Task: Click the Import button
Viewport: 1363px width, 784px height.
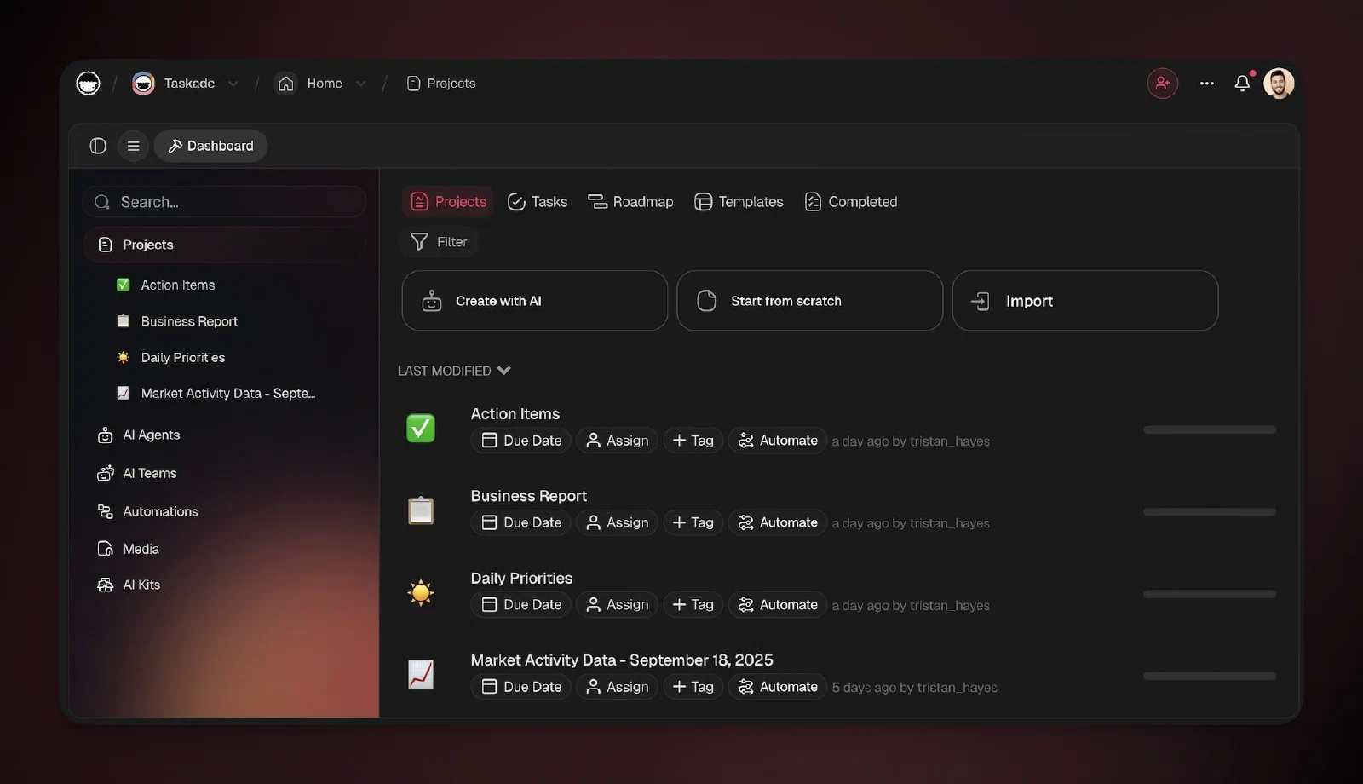Action: pyautogui.click(x=1085, y=301)
